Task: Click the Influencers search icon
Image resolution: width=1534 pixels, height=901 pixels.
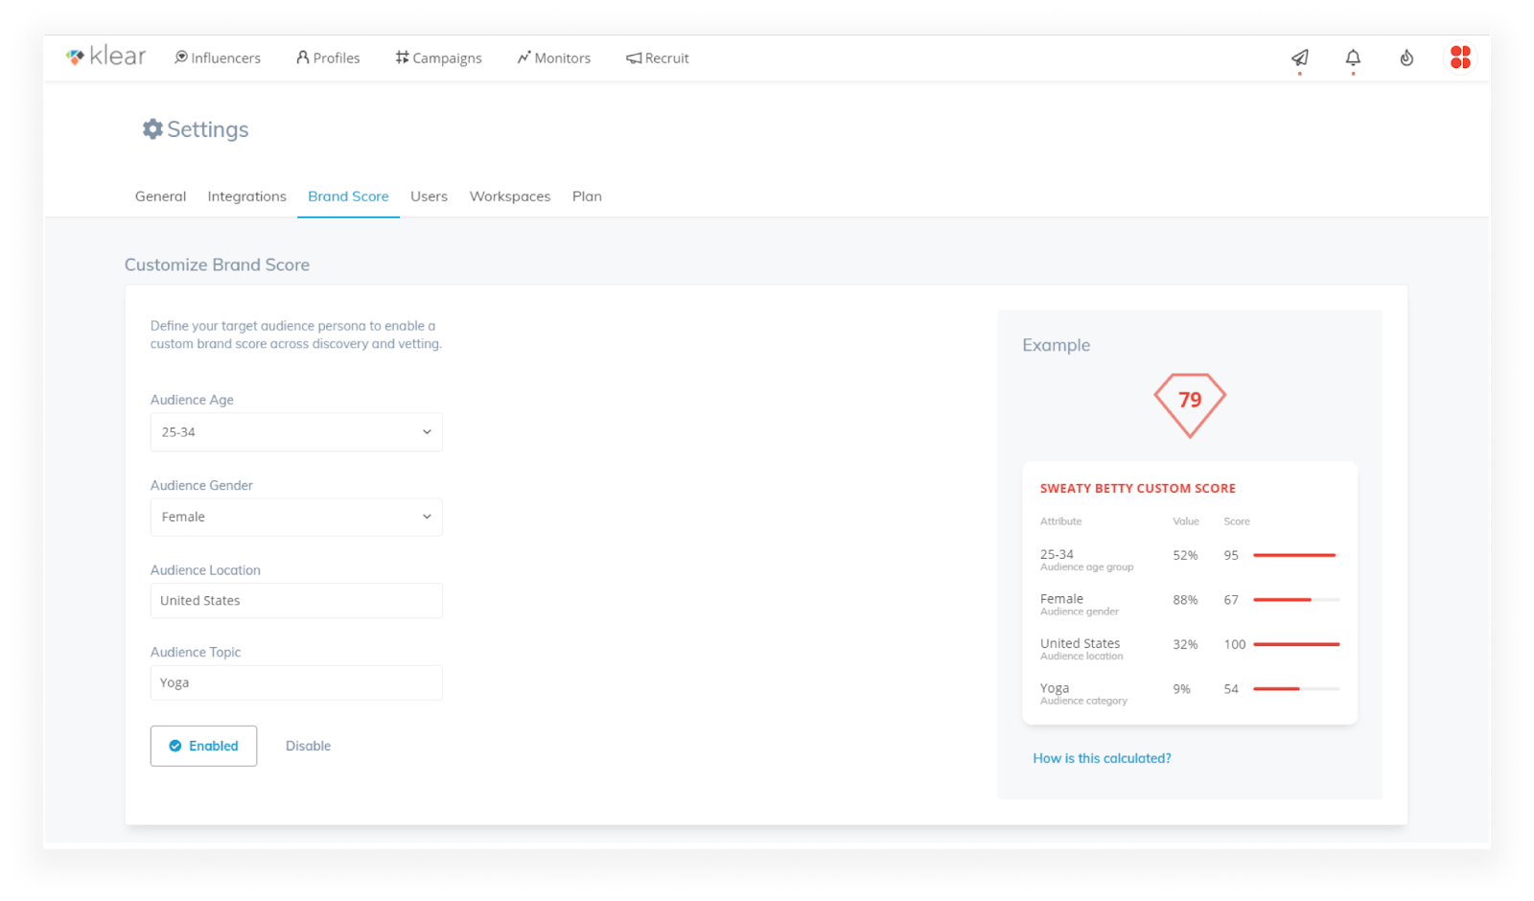Action: click(x=180, y=58)
